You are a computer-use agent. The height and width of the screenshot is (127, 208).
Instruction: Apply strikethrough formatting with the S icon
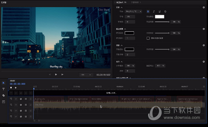pyautogui.click(x=165, y=11)
